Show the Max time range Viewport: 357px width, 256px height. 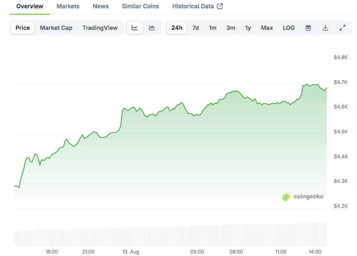pyautogui.click(x=267, y=28)
